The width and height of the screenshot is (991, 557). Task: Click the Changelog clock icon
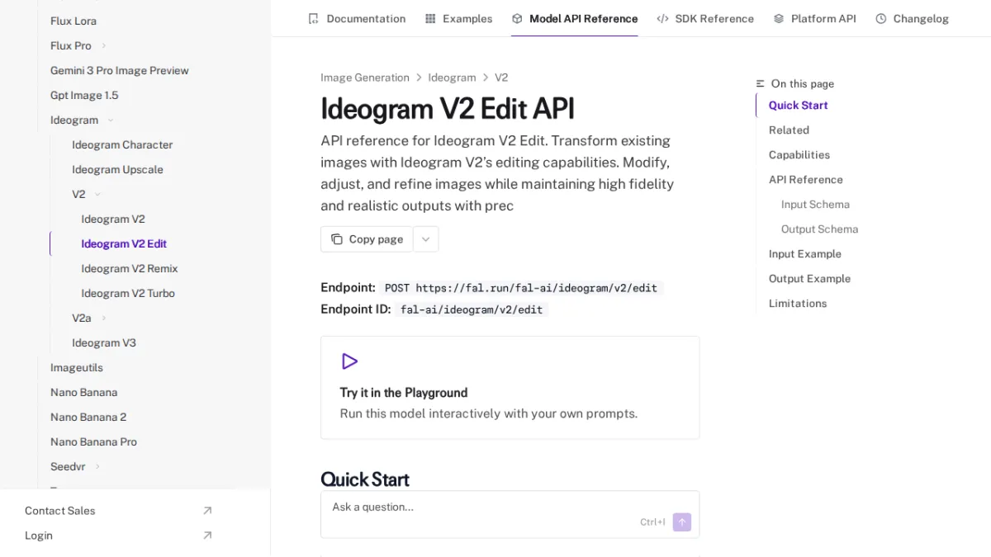tap(881, 18)
